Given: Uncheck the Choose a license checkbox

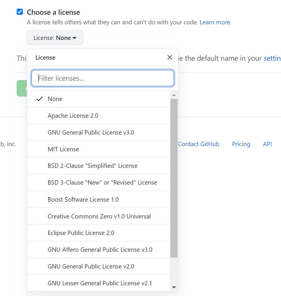Looking at the screenshot, I should [20, 12].
